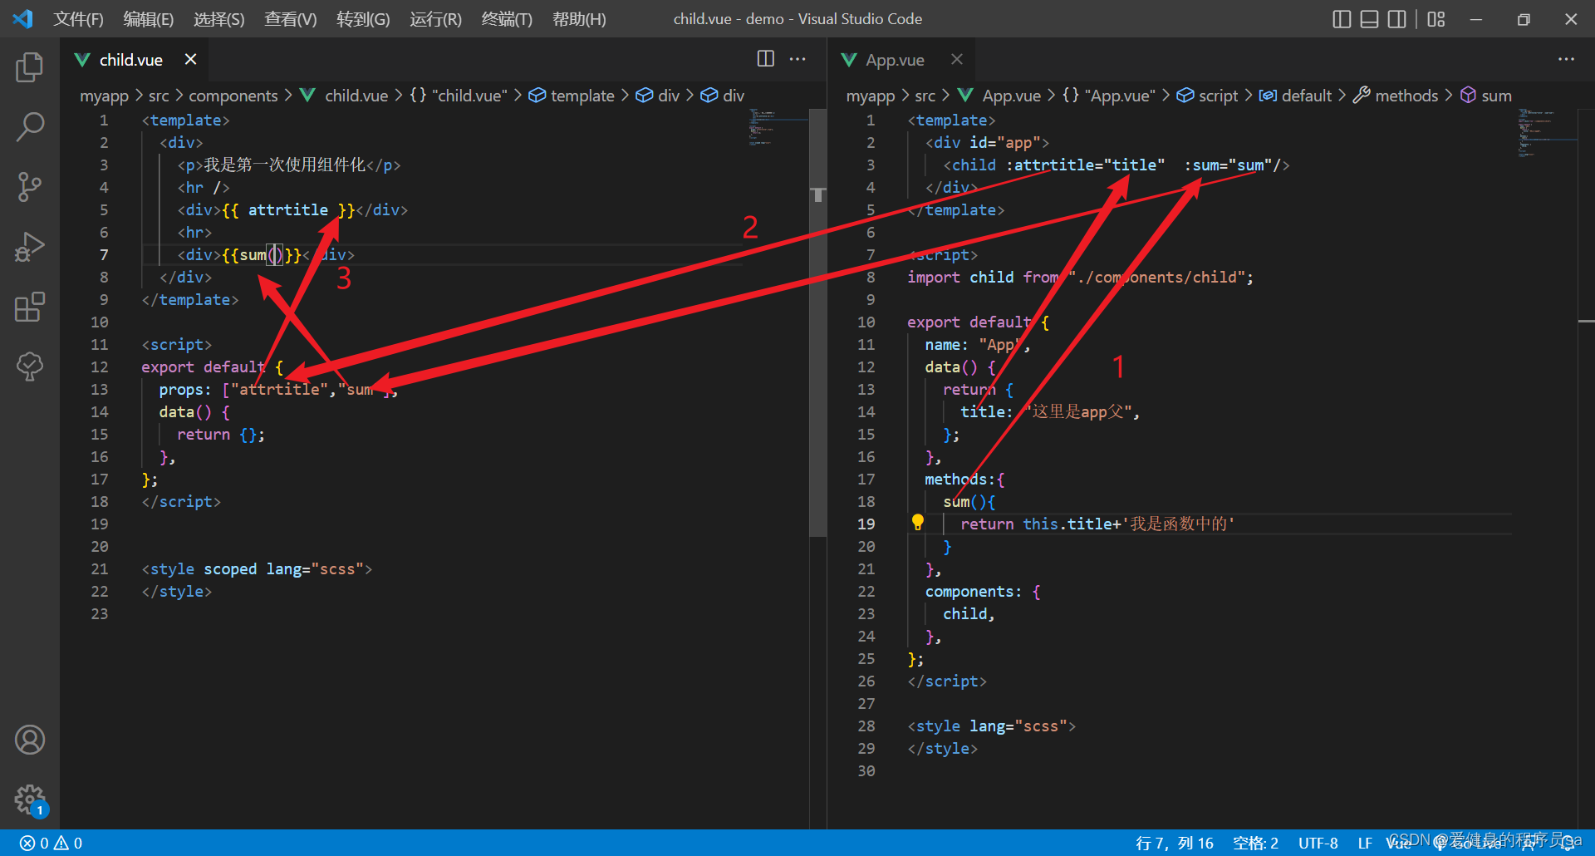Open the Source Control view
This screenshot has height=856, width=1595.
(30, 187)
